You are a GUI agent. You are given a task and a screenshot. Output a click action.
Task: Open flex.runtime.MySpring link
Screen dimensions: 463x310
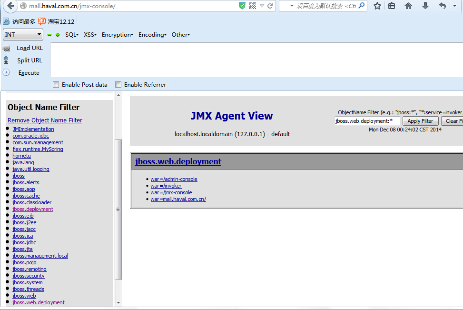38,149
